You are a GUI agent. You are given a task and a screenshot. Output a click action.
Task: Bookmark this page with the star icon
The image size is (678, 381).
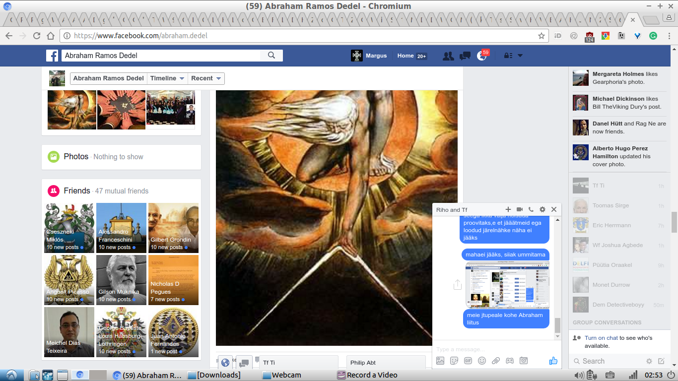point(542,36)
